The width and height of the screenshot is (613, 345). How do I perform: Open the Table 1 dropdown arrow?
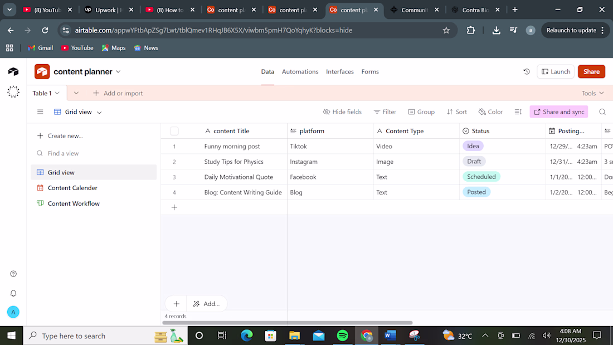tap(57, 93)
